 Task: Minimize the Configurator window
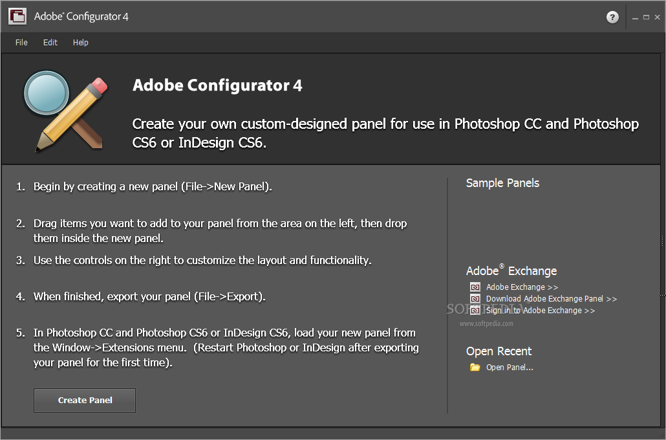coord(635,17)
